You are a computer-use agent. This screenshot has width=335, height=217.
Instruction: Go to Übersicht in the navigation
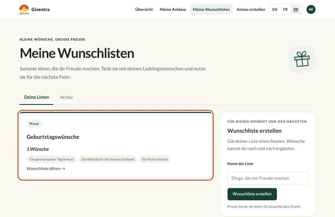(x=144, y=9)
